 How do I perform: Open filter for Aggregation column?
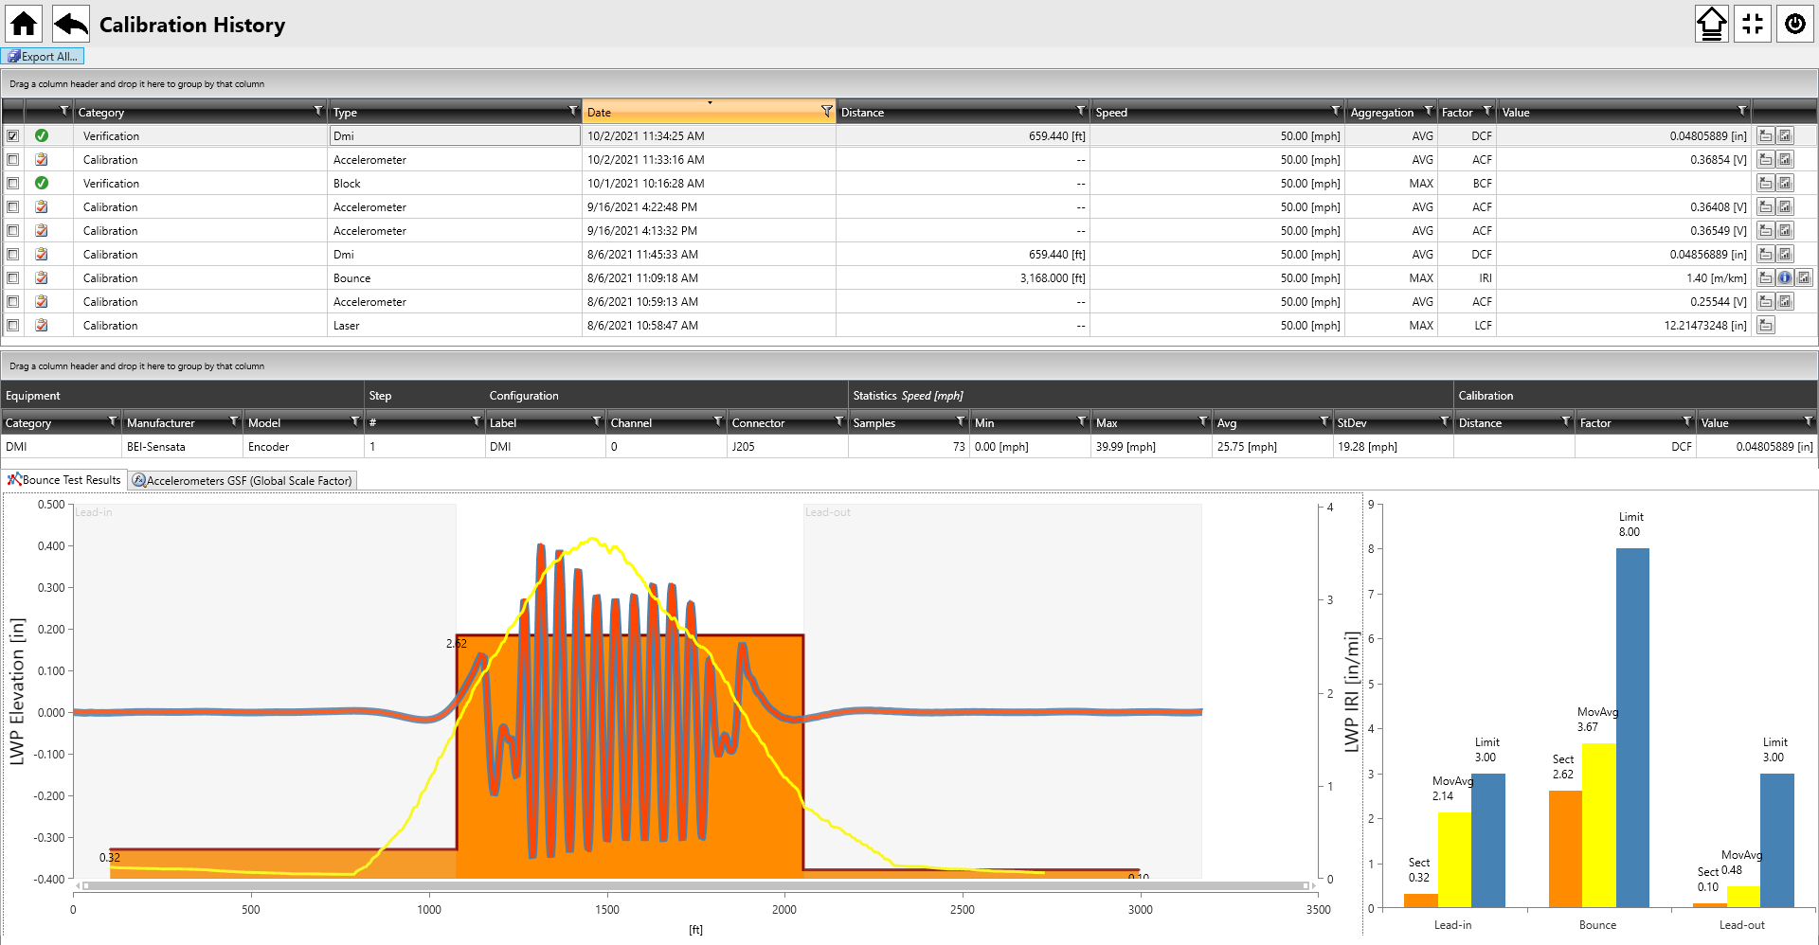(1429, 112)
